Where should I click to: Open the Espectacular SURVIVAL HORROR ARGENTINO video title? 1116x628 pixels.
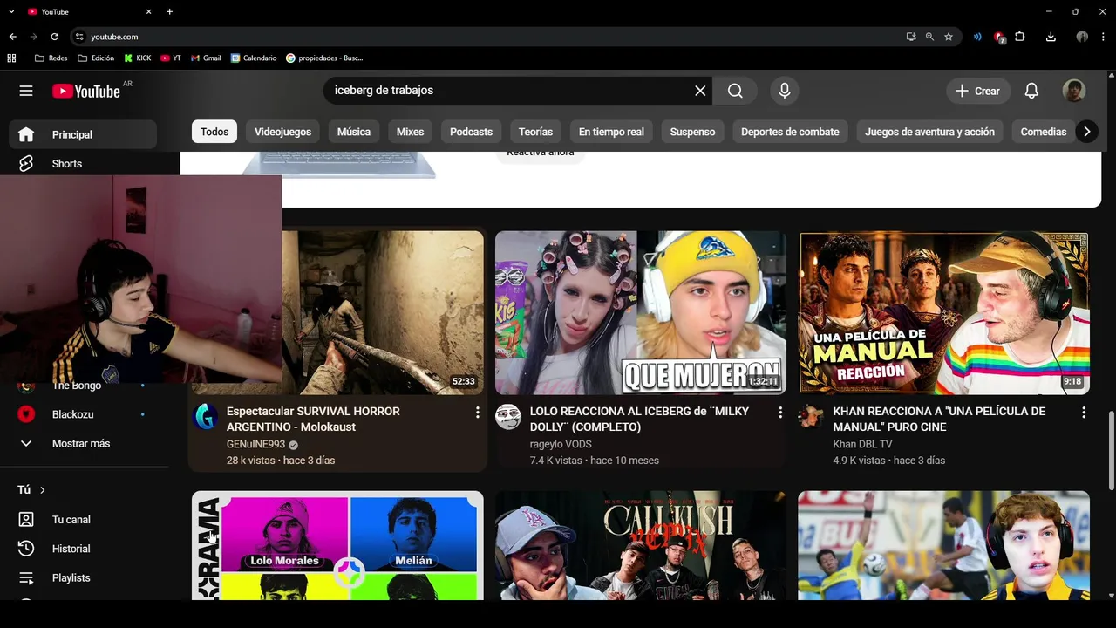tap(313, 419)
